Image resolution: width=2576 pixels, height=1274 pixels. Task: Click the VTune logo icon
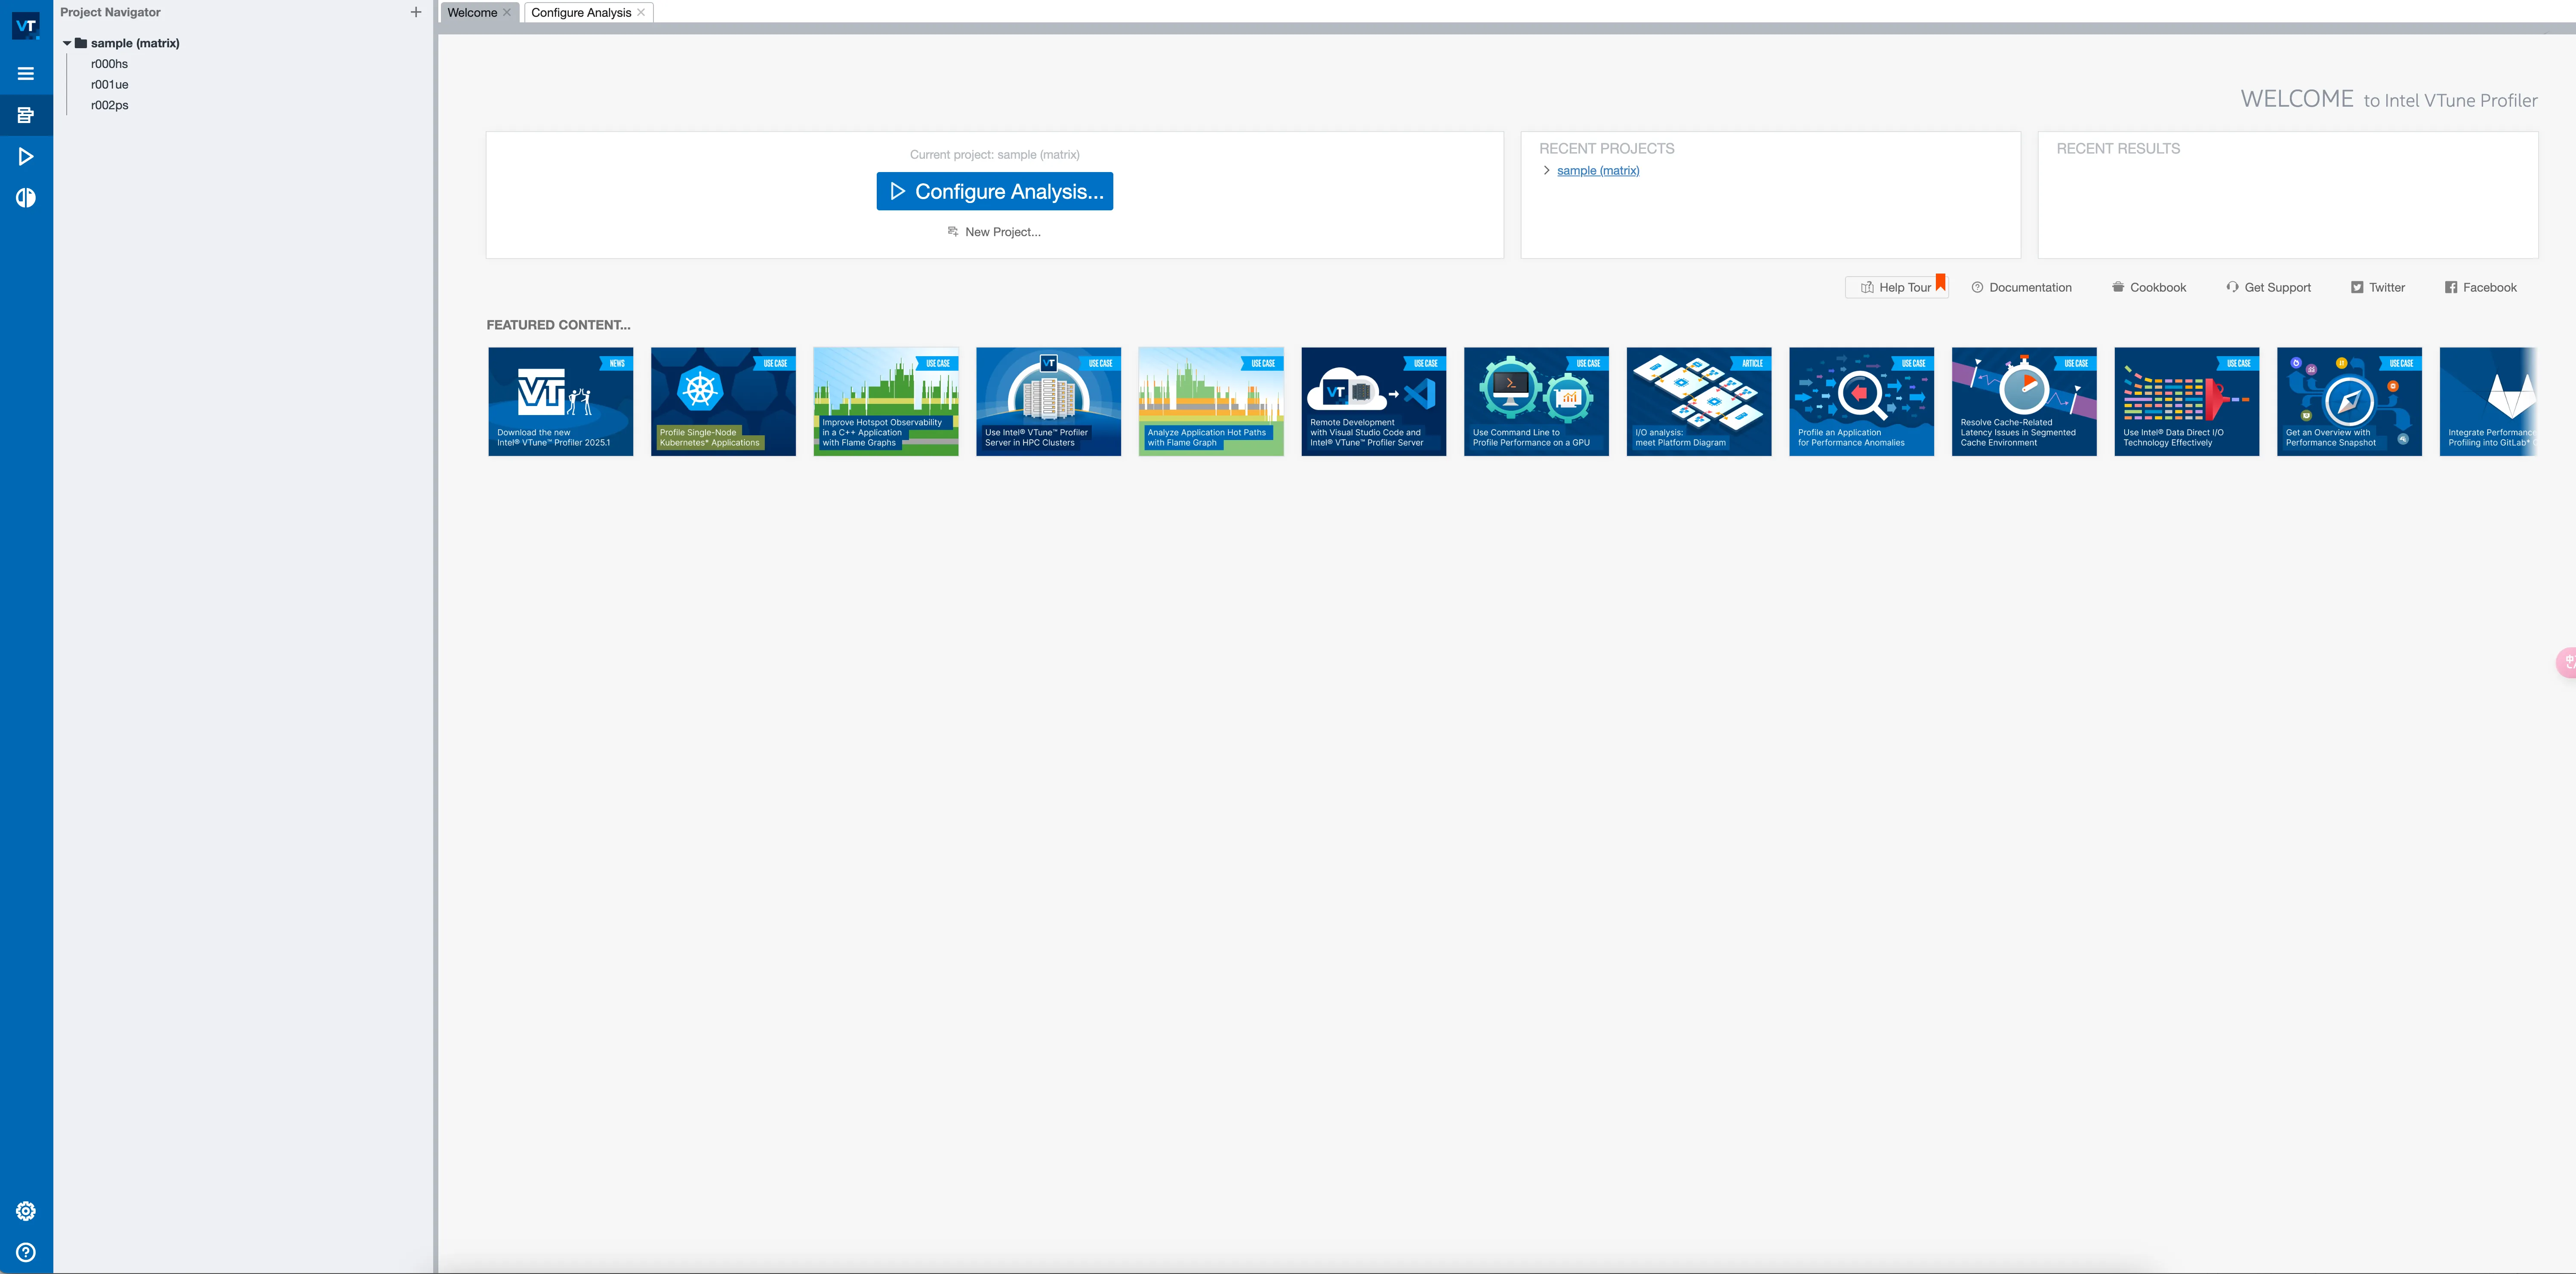click(x=26, y=25)
